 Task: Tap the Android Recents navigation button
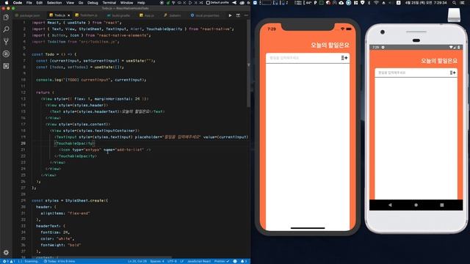tap(442, 205)
